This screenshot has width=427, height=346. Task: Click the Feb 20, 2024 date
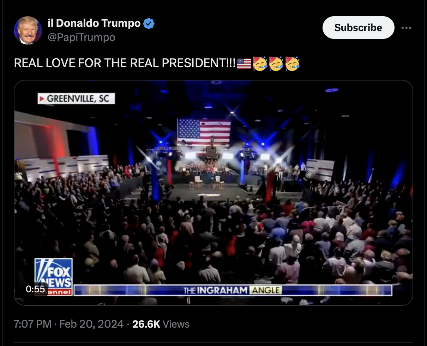pos(91,324)
